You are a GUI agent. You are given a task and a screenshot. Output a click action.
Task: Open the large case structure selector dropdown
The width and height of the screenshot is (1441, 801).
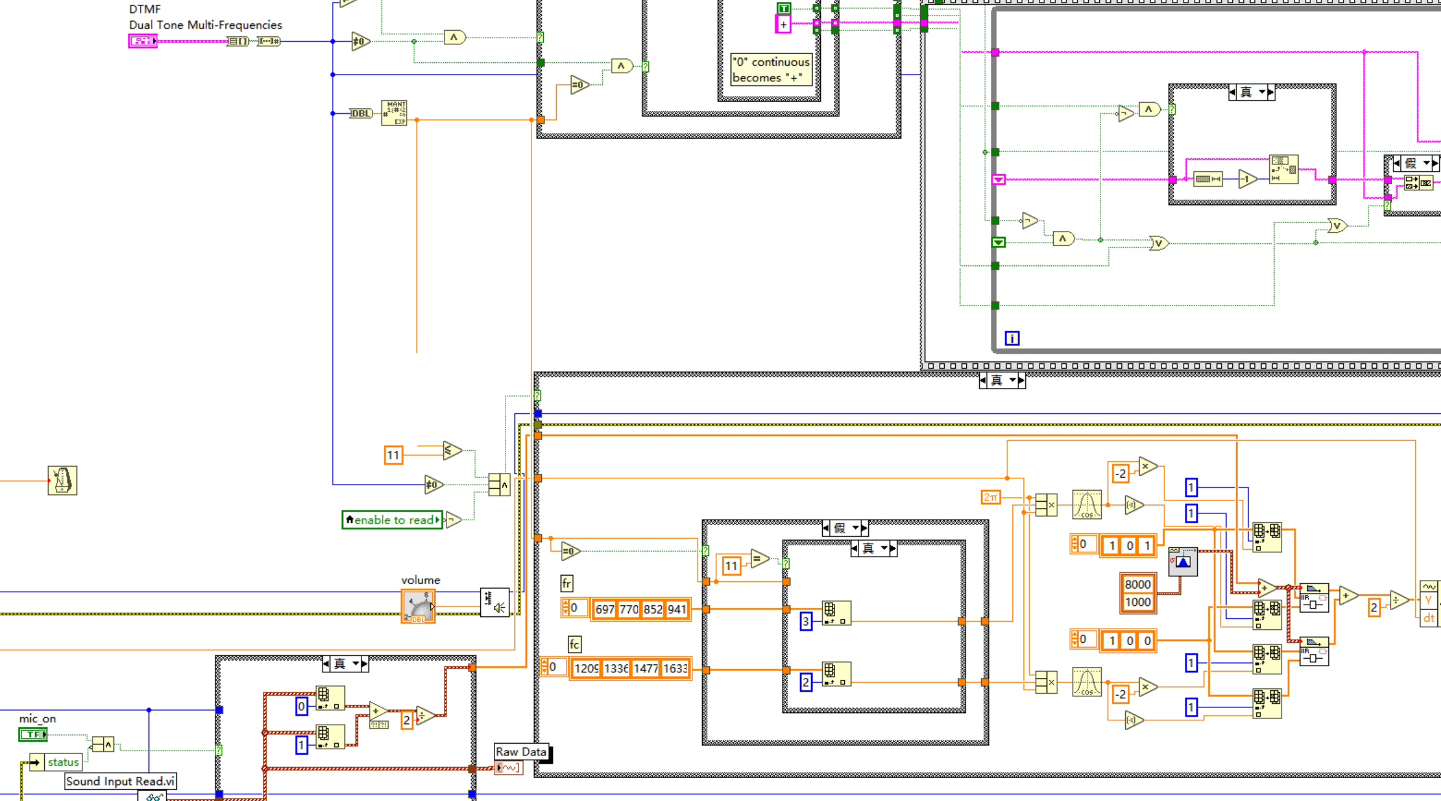[x=1012, y=380]
